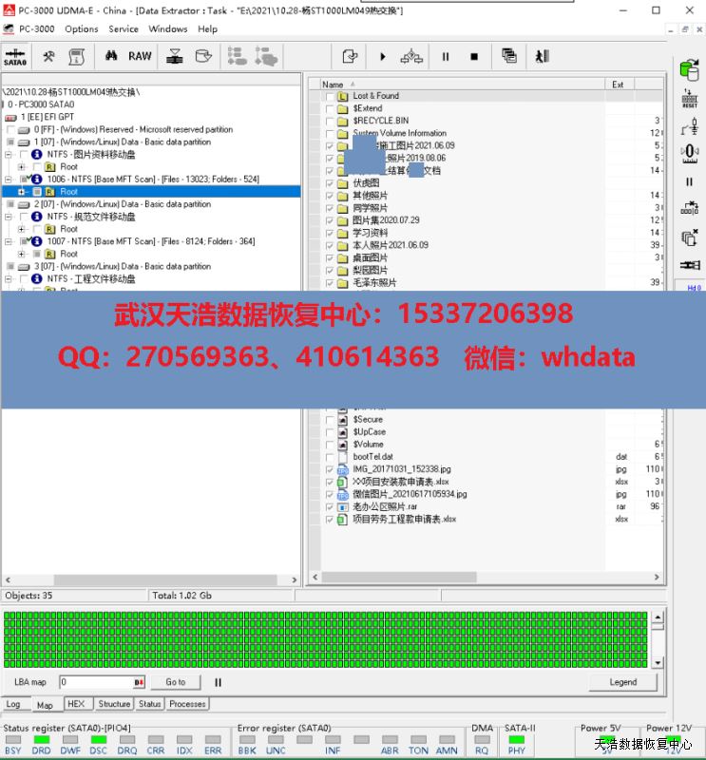
Task: Click the SATA0 port icon in toolbar
Action: [x=15, y=56]
